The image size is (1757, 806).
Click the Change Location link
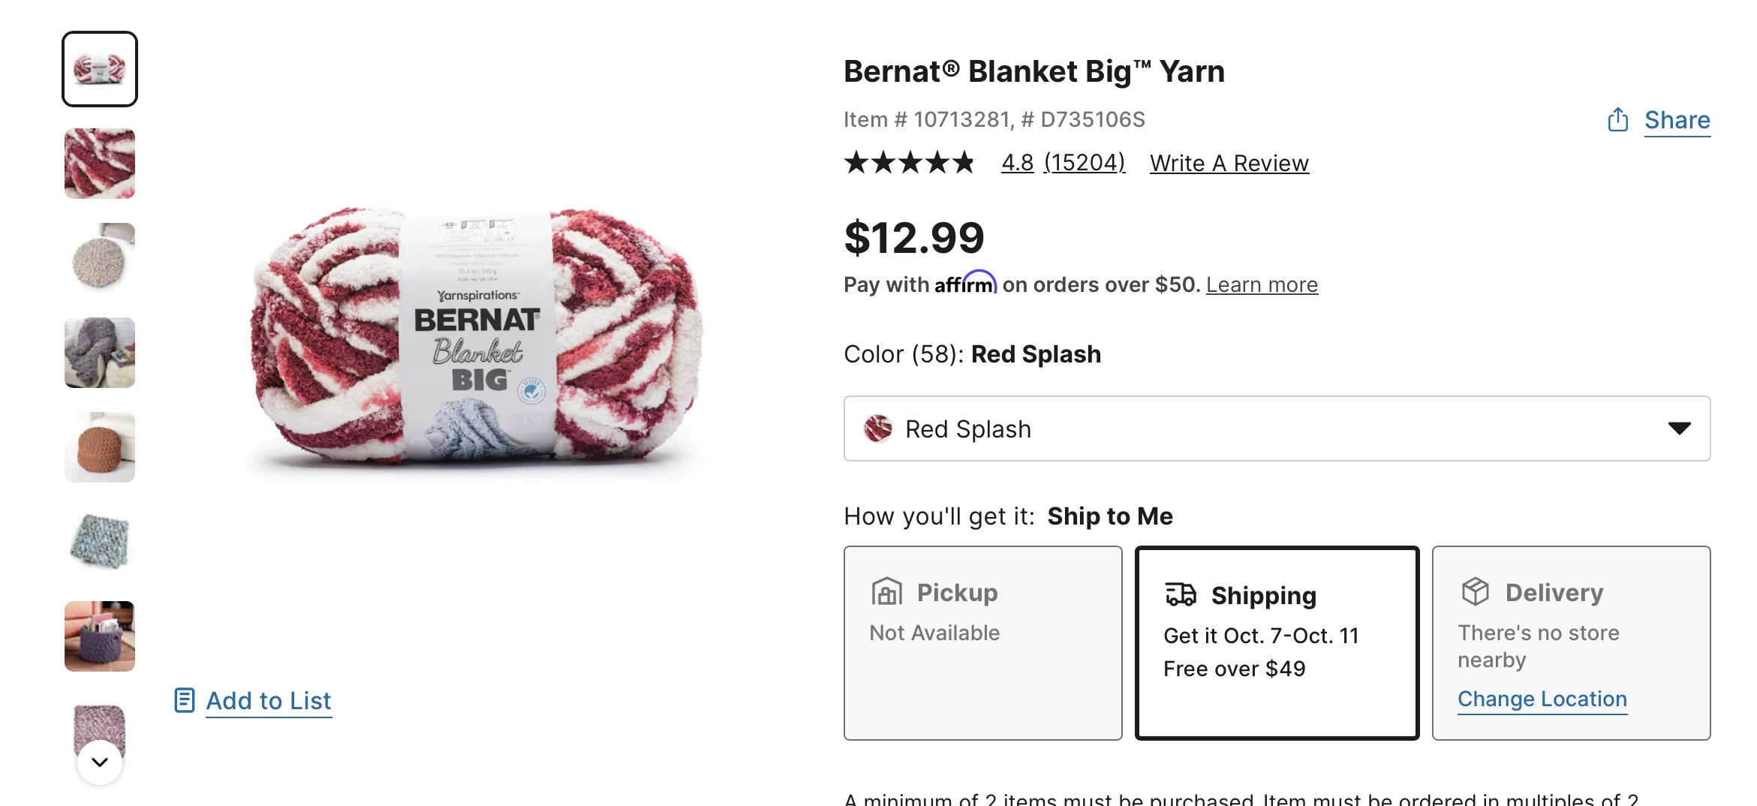[x=1542, y=699]
